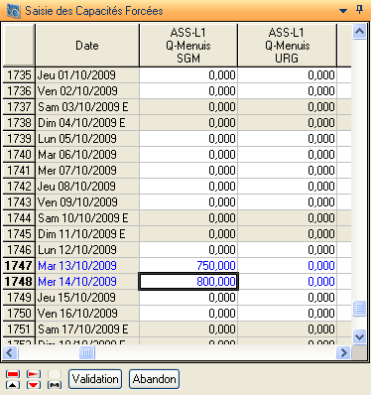This screenshot has height=395, width=371.
Task: Click the blank grey icon button above M
Action: (55, 374)
